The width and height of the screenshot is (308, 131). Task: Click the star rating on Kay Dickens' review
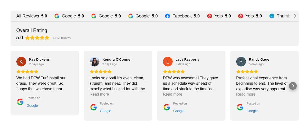pyautogui.click(x=27, y=72)
